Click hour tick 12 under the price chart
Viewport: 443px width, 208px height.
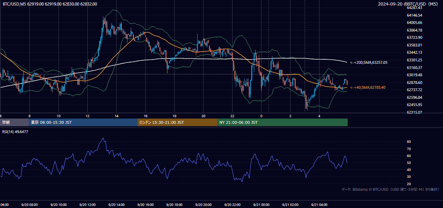click(x=87, y=116)
